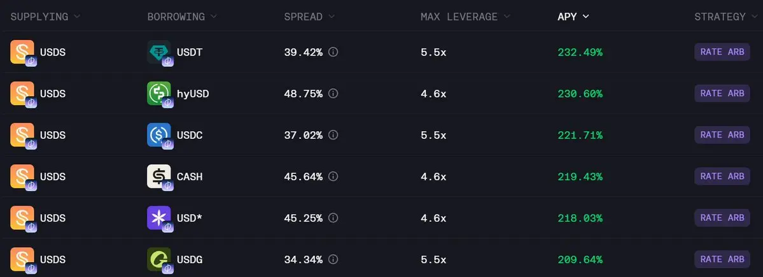This screenshot has height=277, width=763.
Task: Open spread info icon next to 39.42%
Action: click(x=333, y=52)
